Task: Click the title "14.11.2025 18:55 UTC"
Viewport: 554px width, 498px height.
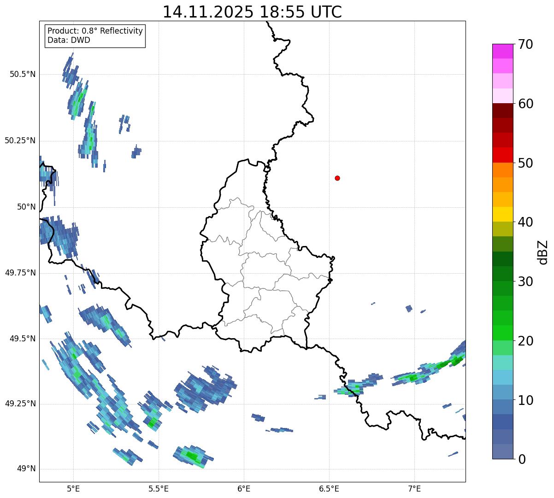Action: pos(252,12)
